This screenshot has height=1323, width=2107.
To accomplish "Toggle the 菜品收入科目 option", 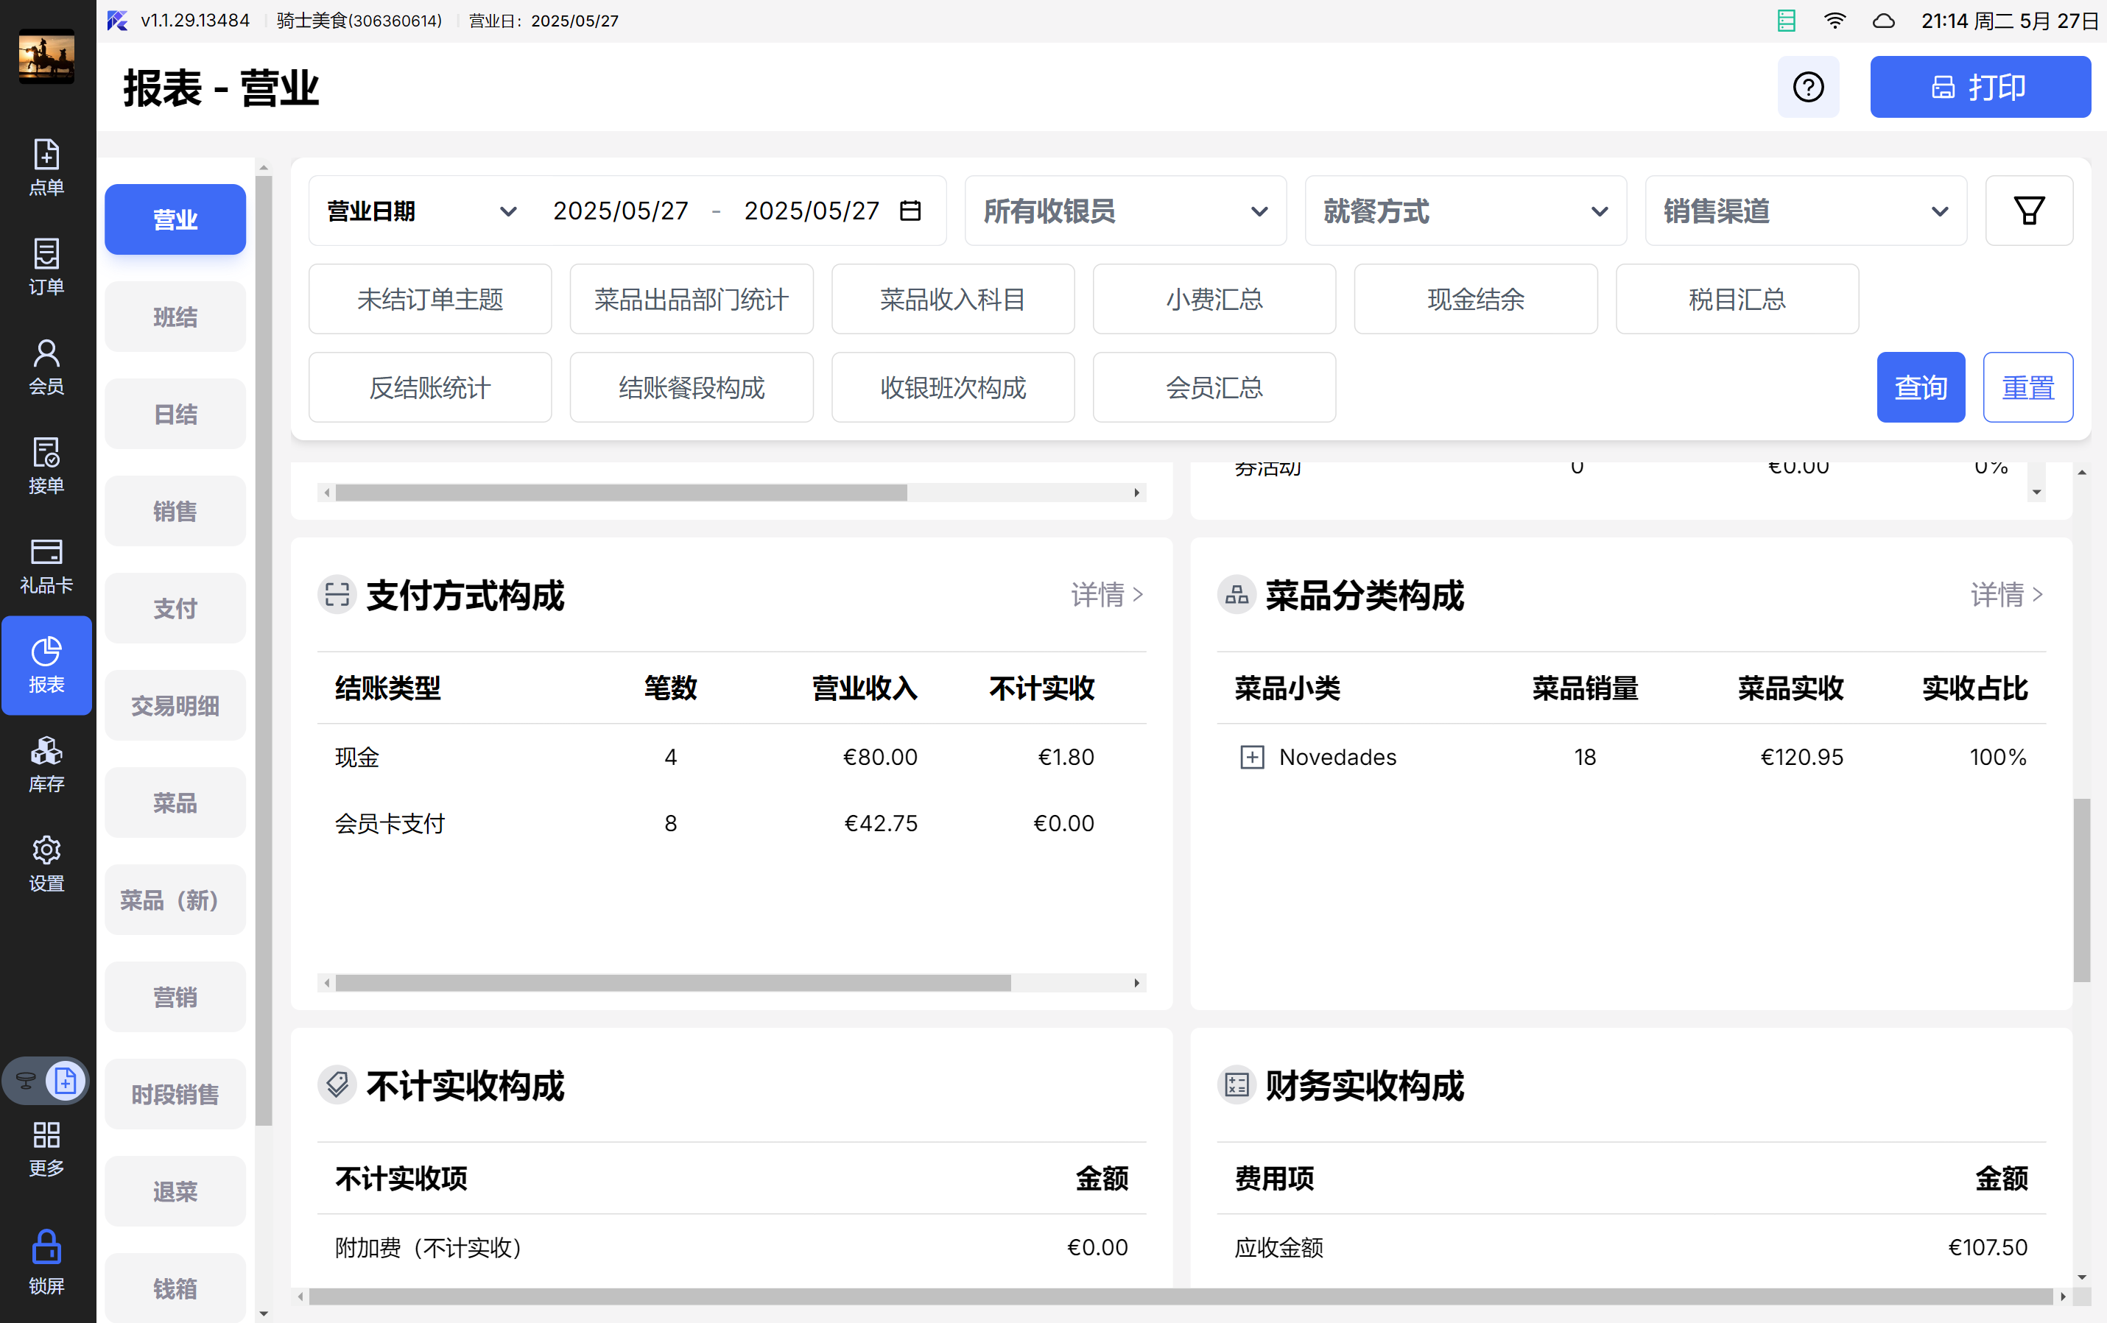I will click(x=953, y=299).
